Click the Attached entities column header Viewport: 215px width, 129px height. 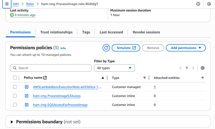[x=166, y=78]
